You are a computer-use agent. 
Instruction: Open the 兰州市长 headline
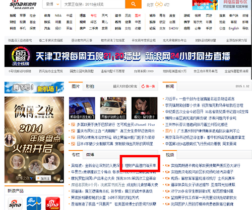(197, 125)
